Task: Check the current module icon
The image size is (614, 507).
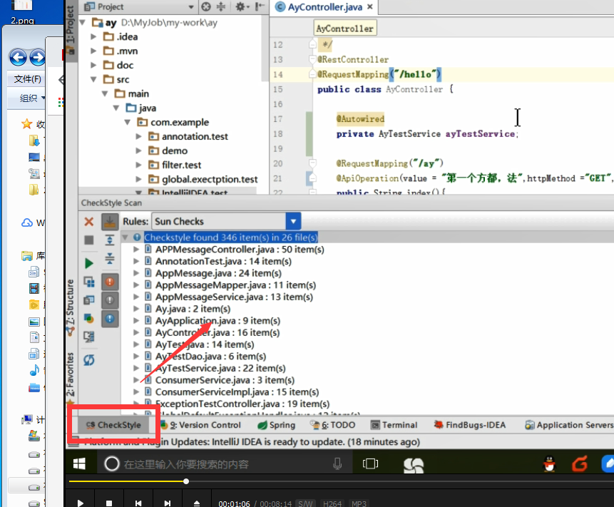Action: coord(89,282)
